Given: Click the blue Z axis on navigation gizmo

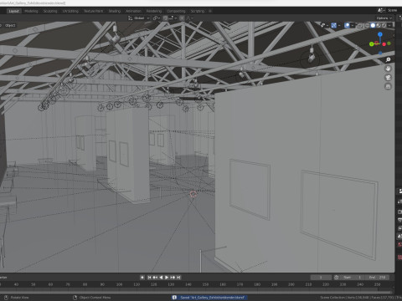Looking at the screenshot, I should pos(380,34).
